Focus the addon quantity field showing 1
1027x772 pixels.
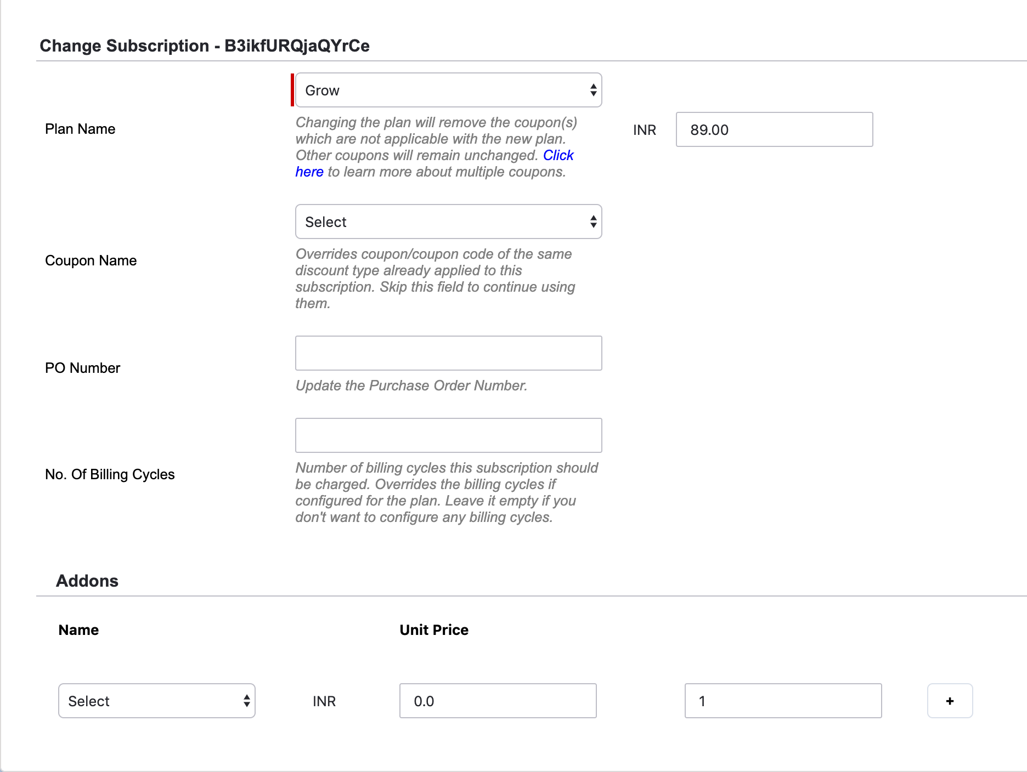tap(783, 701)
